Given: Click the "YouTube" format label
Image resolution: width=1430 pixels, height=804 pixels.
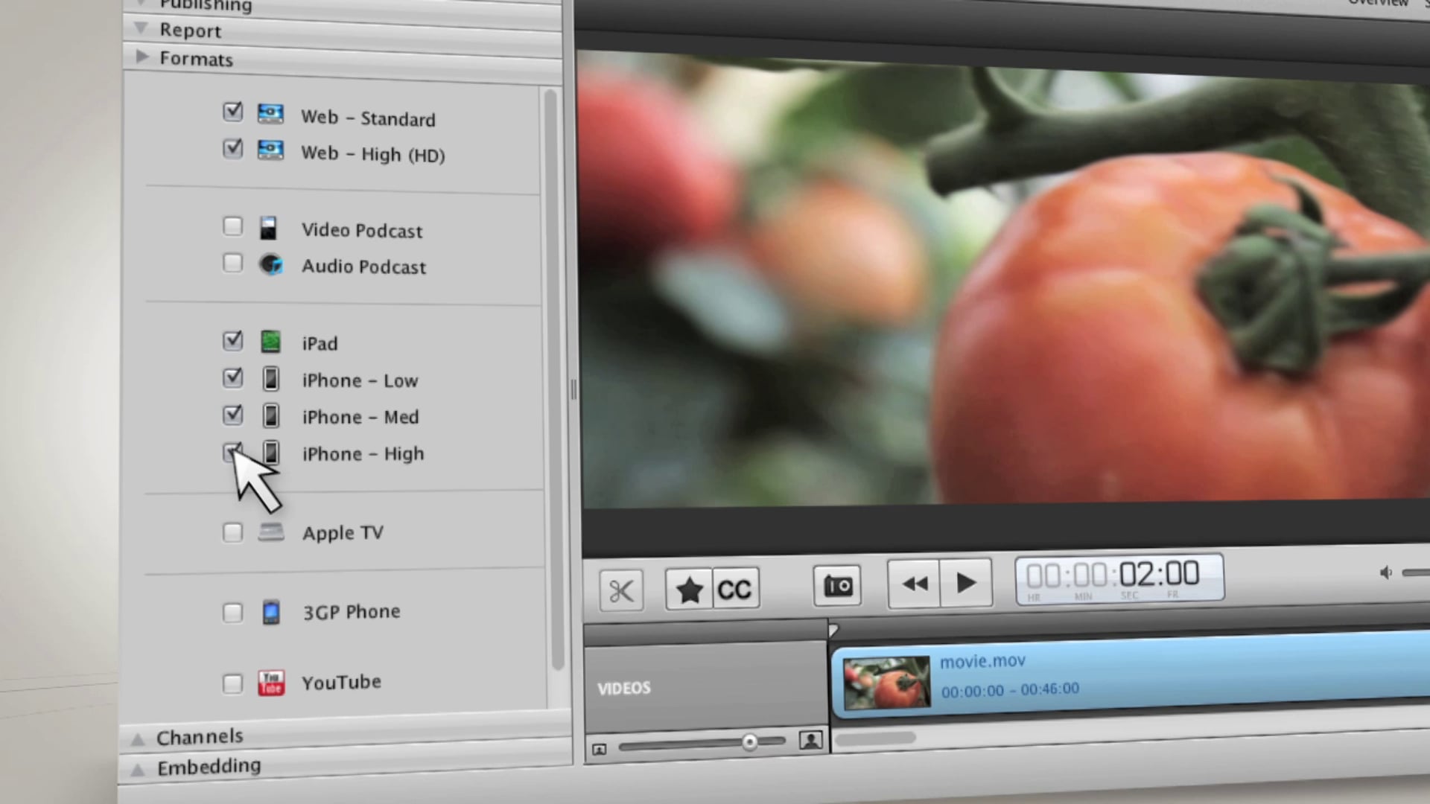Looking at the screenshot, I should point(342,682).
